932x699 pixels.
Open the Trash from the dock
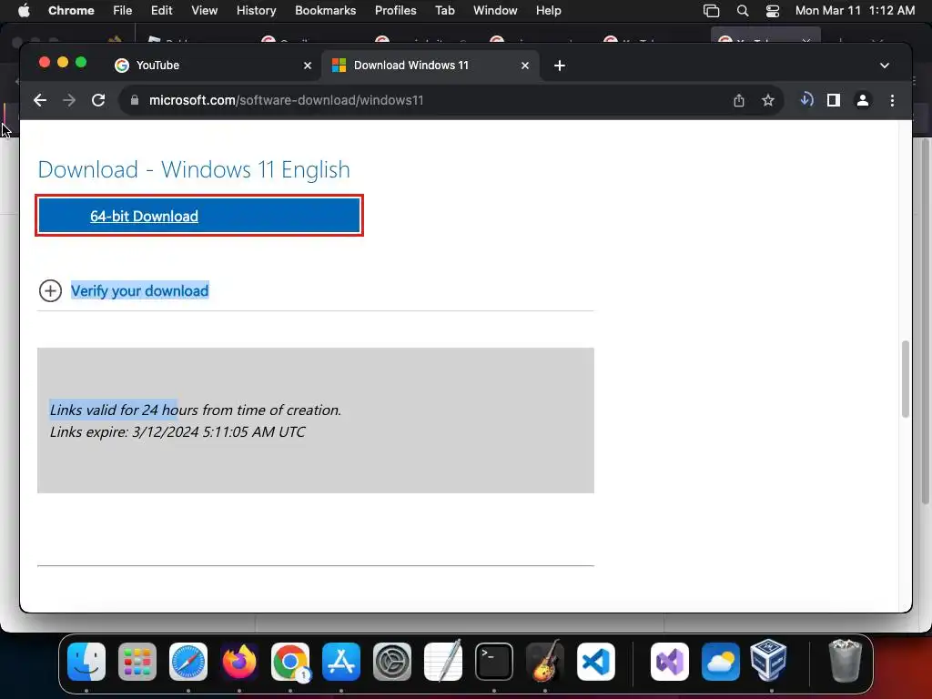click(845, 661)
